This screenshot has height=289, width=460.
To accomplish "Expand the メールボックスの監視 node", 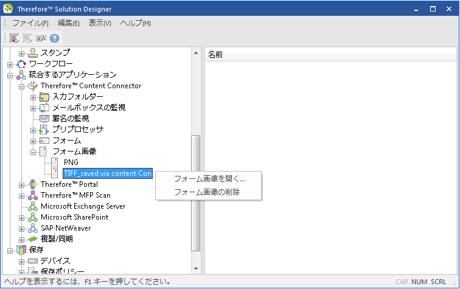I will (x=33, y=108).
